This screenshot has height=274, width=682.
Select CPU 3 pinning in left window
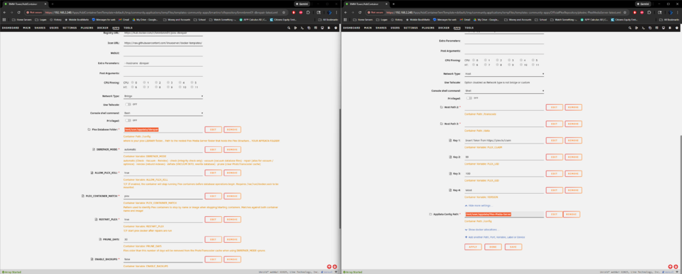point(168,82)
